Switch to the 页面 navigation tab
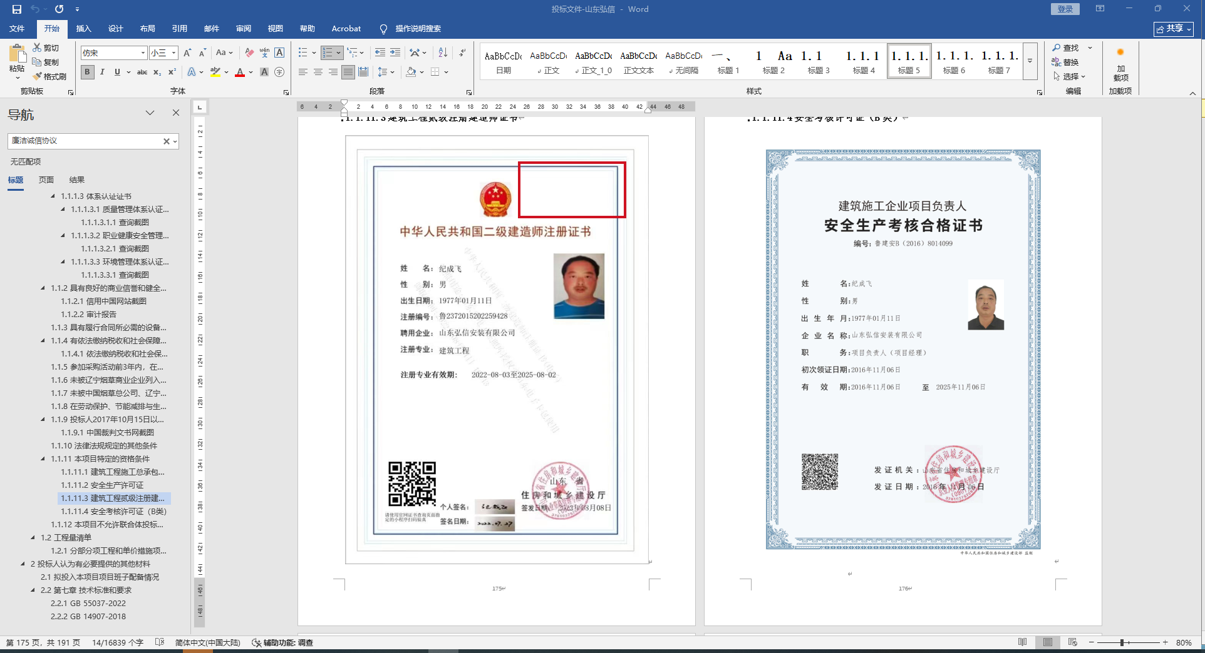Screen dimensions: 1205x653 [46, 180]
